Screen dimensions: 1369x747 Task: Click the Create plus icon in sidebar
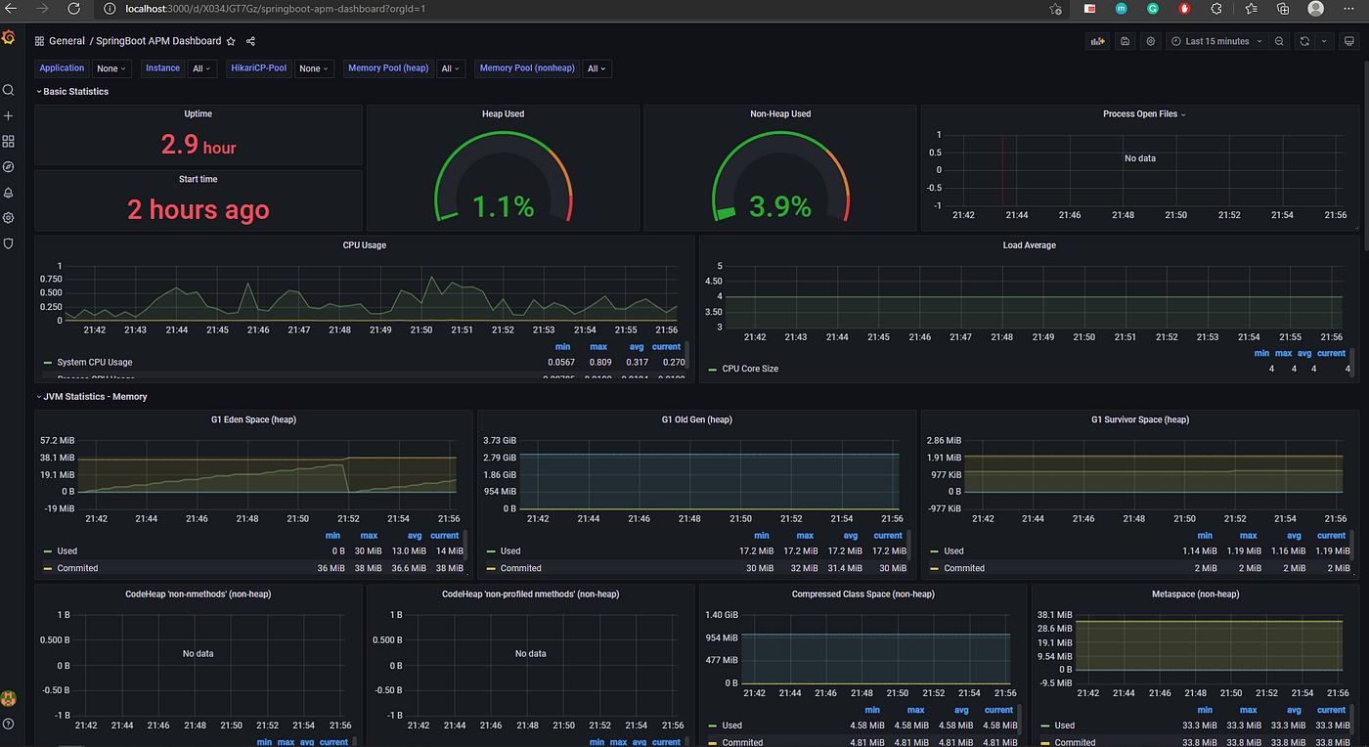(8, 115)
